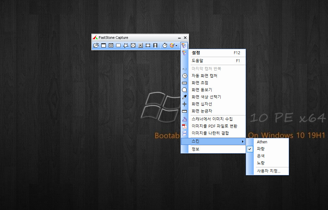Capture full screen icon
The image size is (328, 210).
(x=133, y=46)
